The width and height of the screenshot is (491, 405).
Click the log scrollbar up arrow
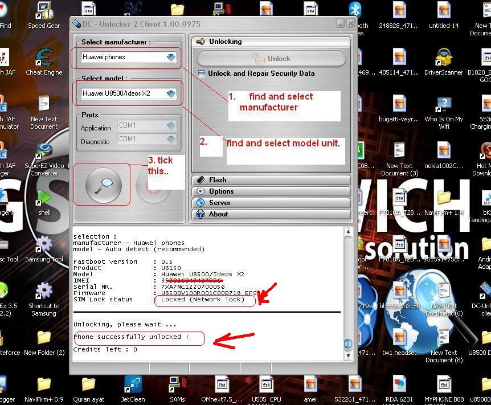[348, 231]
